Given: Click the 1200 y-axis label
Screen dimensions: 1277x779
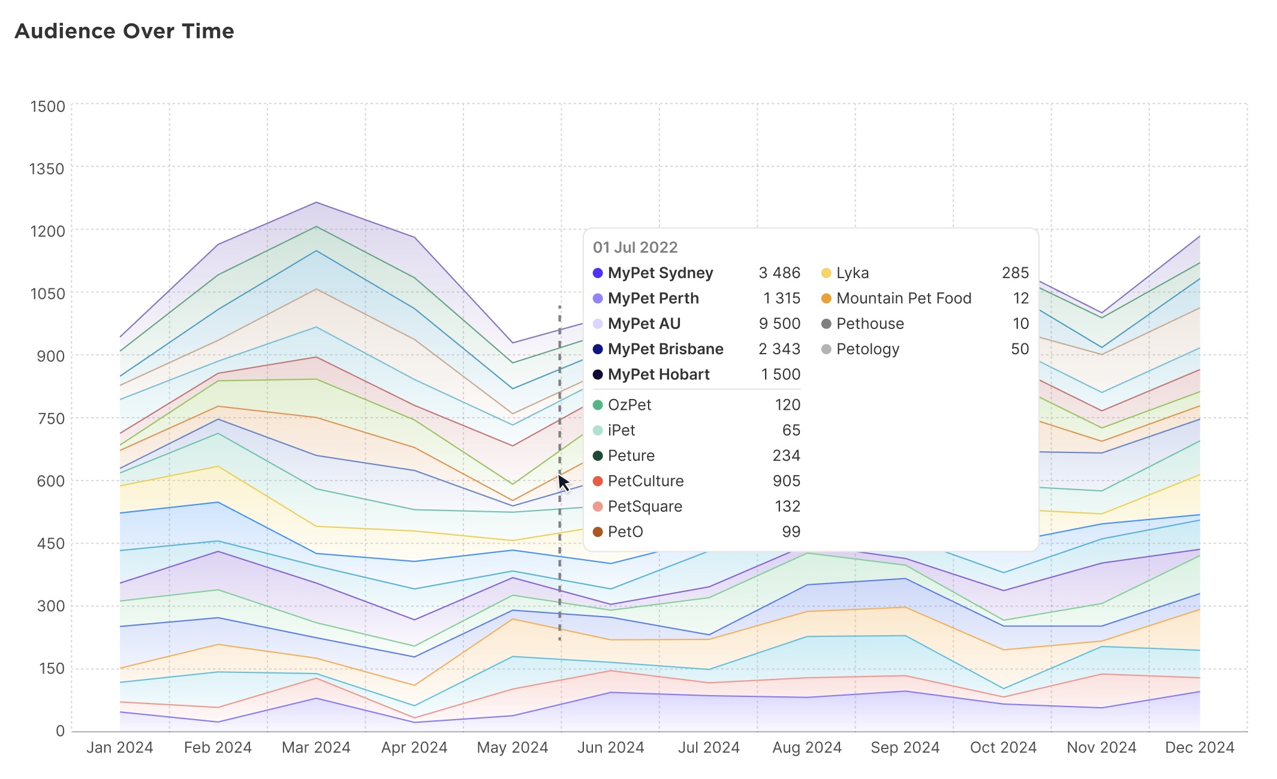Looking at the screenshot, I should (x=47, y=231).
